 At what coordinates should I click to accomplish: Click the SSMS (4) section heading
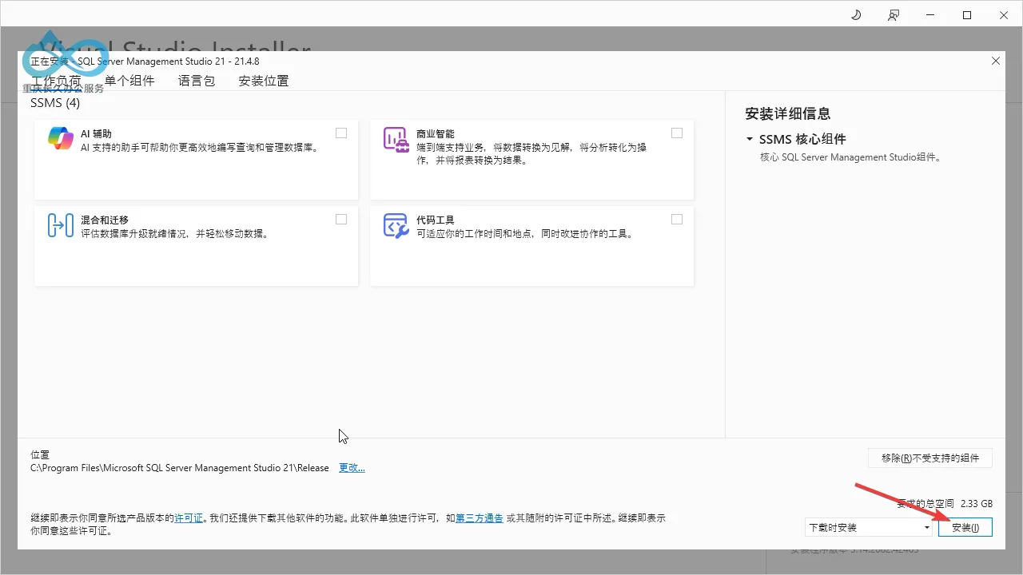55,102
